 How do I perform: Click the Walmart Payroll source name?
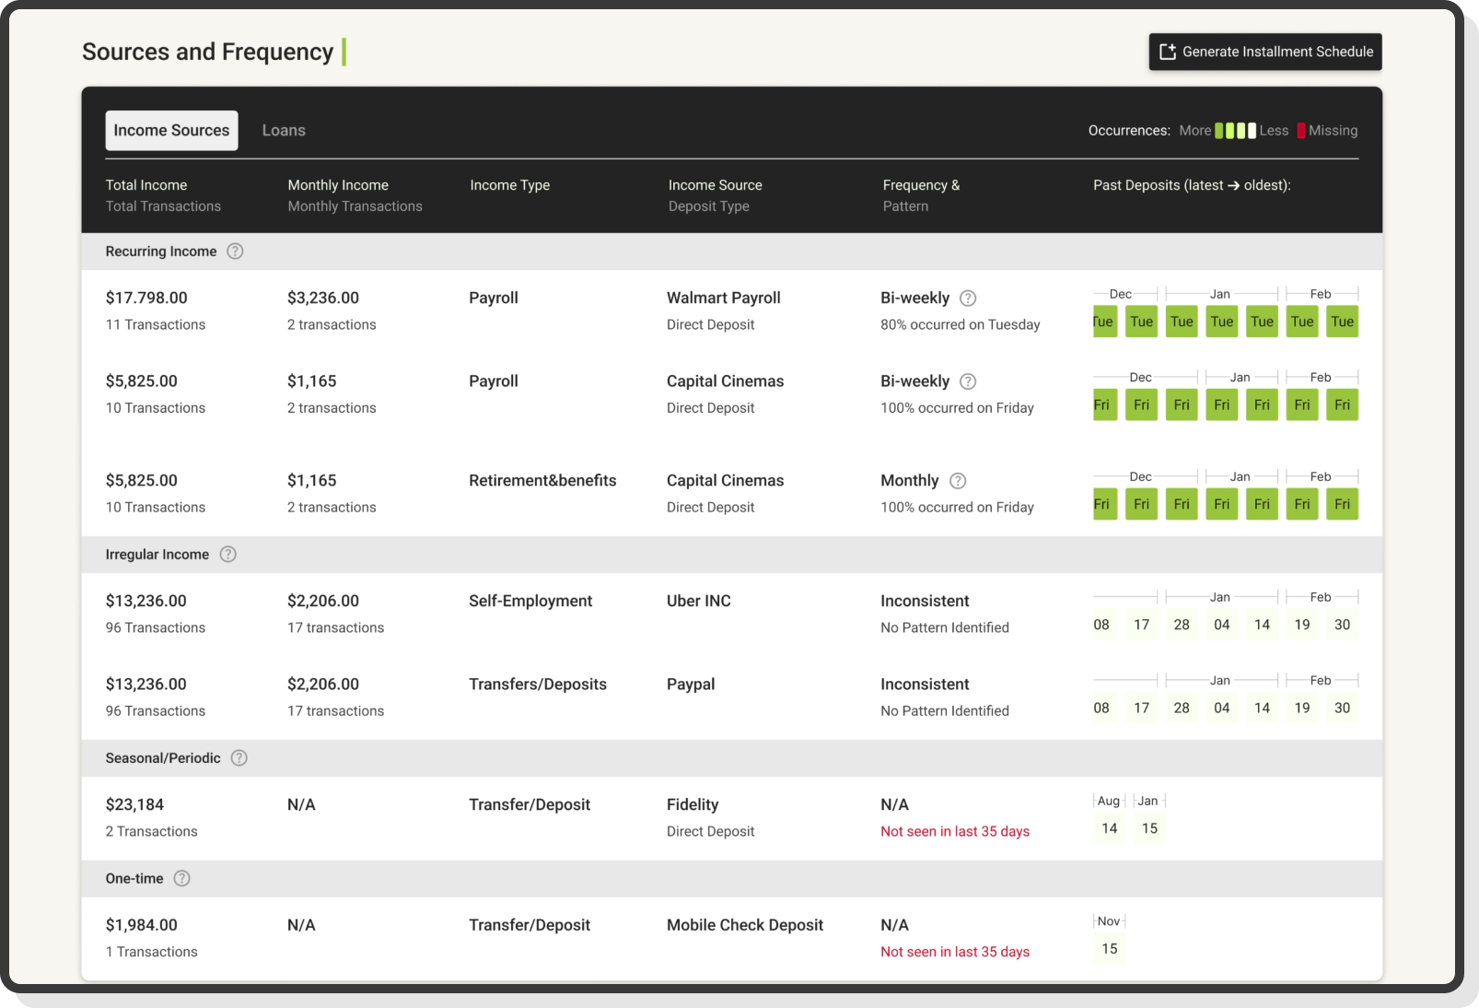pyautogui.click(x=724, y=298)
